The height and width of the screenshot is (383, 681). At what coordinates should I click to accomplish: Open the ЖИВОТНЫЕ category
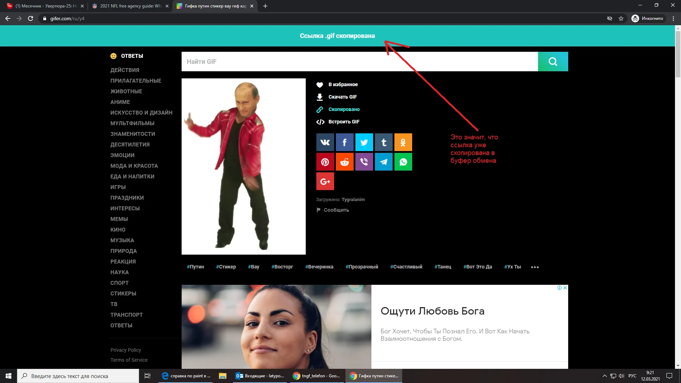(x=126, y=91)
